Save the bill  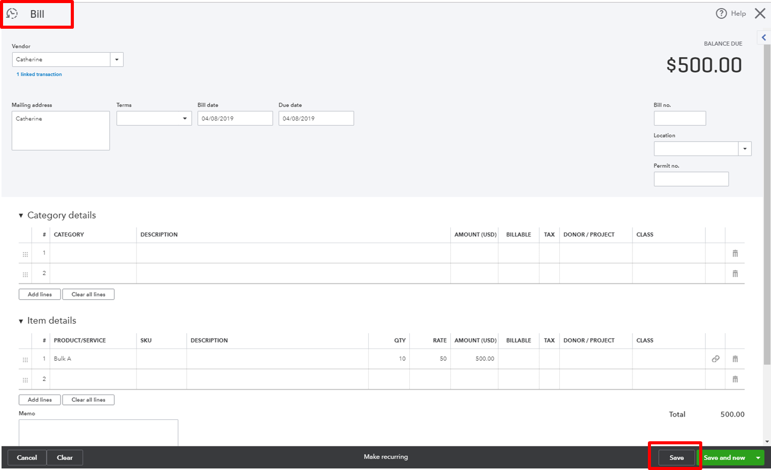(x=676, y=457)
